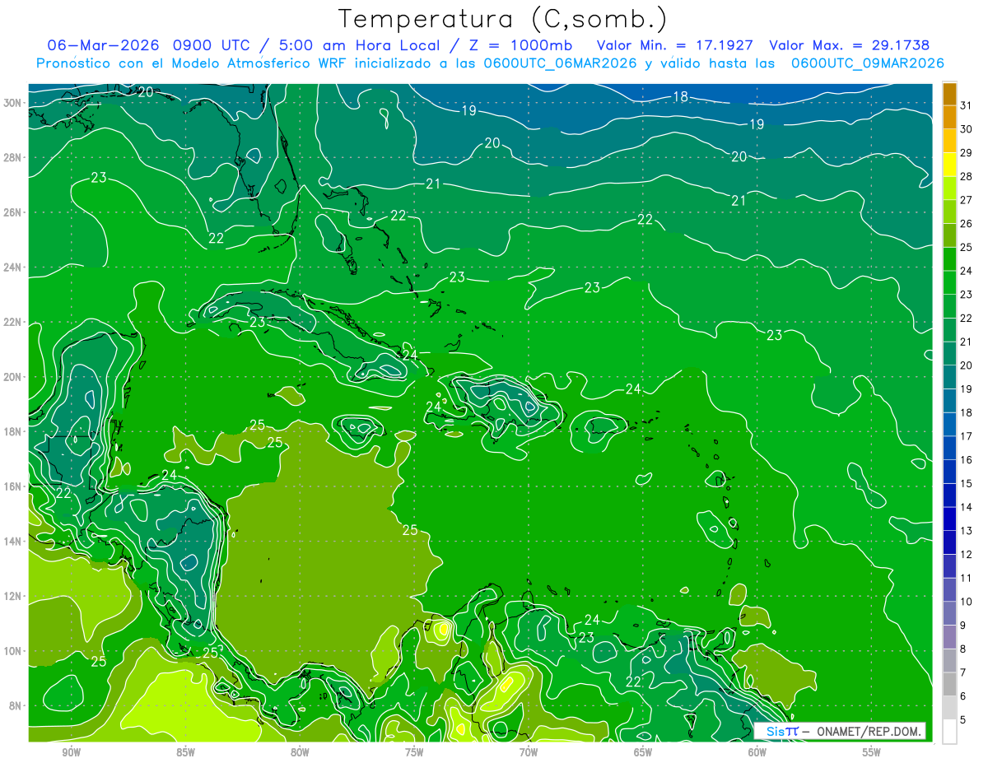Click the legend value "5"
This screenshot has height=763, width=988.
[964, 721]
